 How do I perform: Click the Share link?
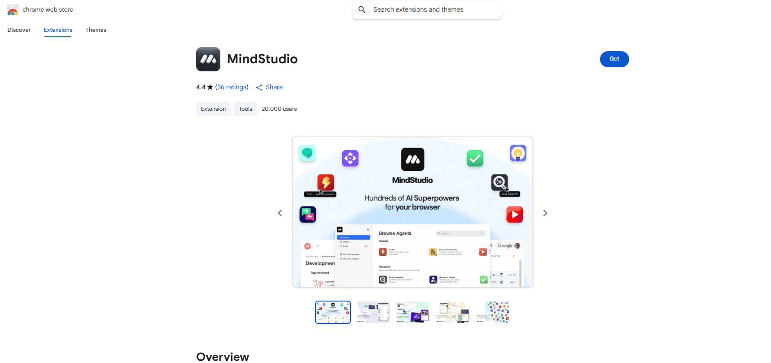point(274,87)
